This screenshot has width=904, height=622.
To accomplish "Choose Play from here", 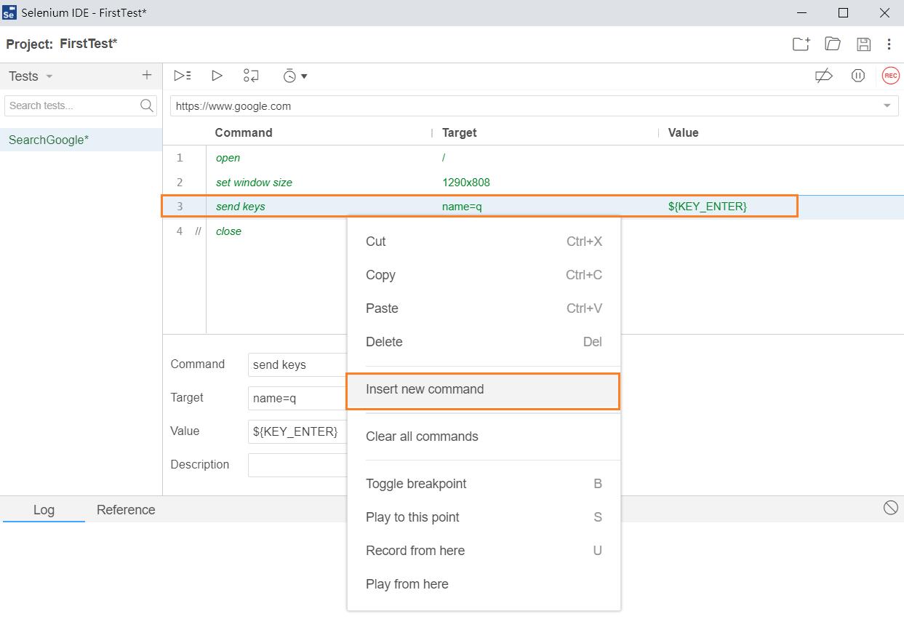I will (x=484, y=584).
